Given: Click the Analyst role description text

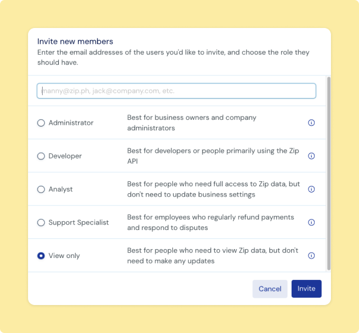Looking at the screenshot, I should [213, 189].
